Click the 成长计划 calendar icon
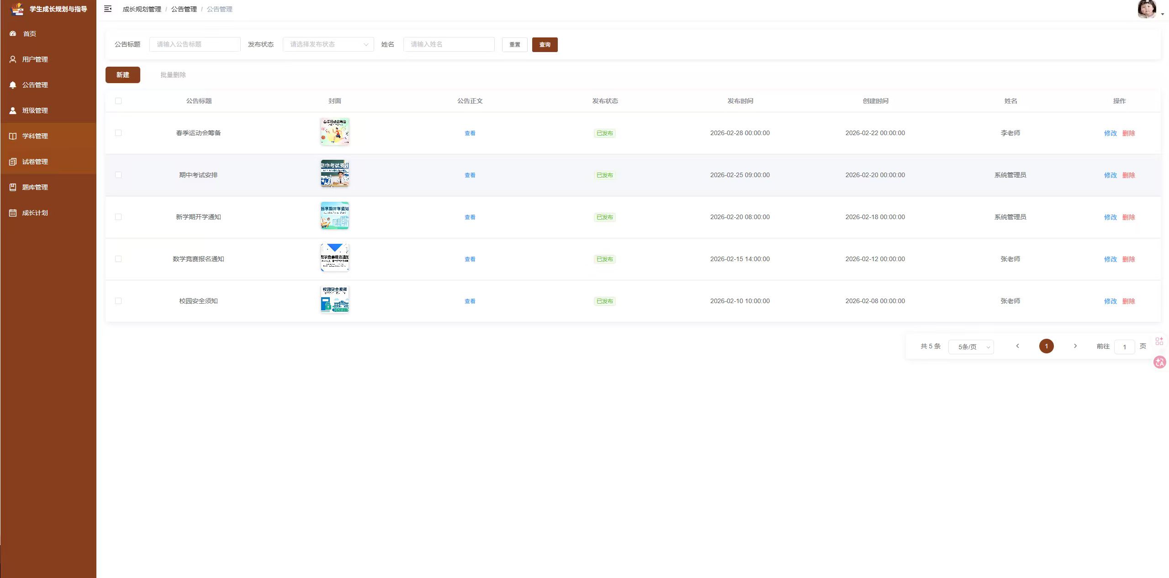The width and height of the screenshot is (1169, 578). tap(13, 213)
